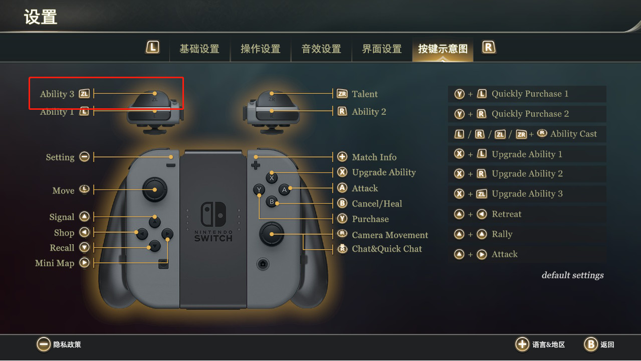The height and width of the screenshot is (361, 641).
Task: Switch to the 操作设置 tab
Action: coord(261,49)
